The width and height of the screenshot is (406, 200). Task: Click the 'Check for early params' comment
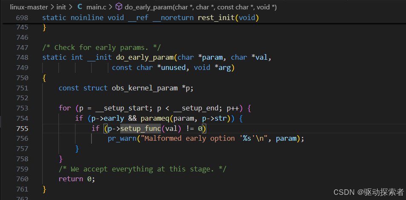[101, 47]
